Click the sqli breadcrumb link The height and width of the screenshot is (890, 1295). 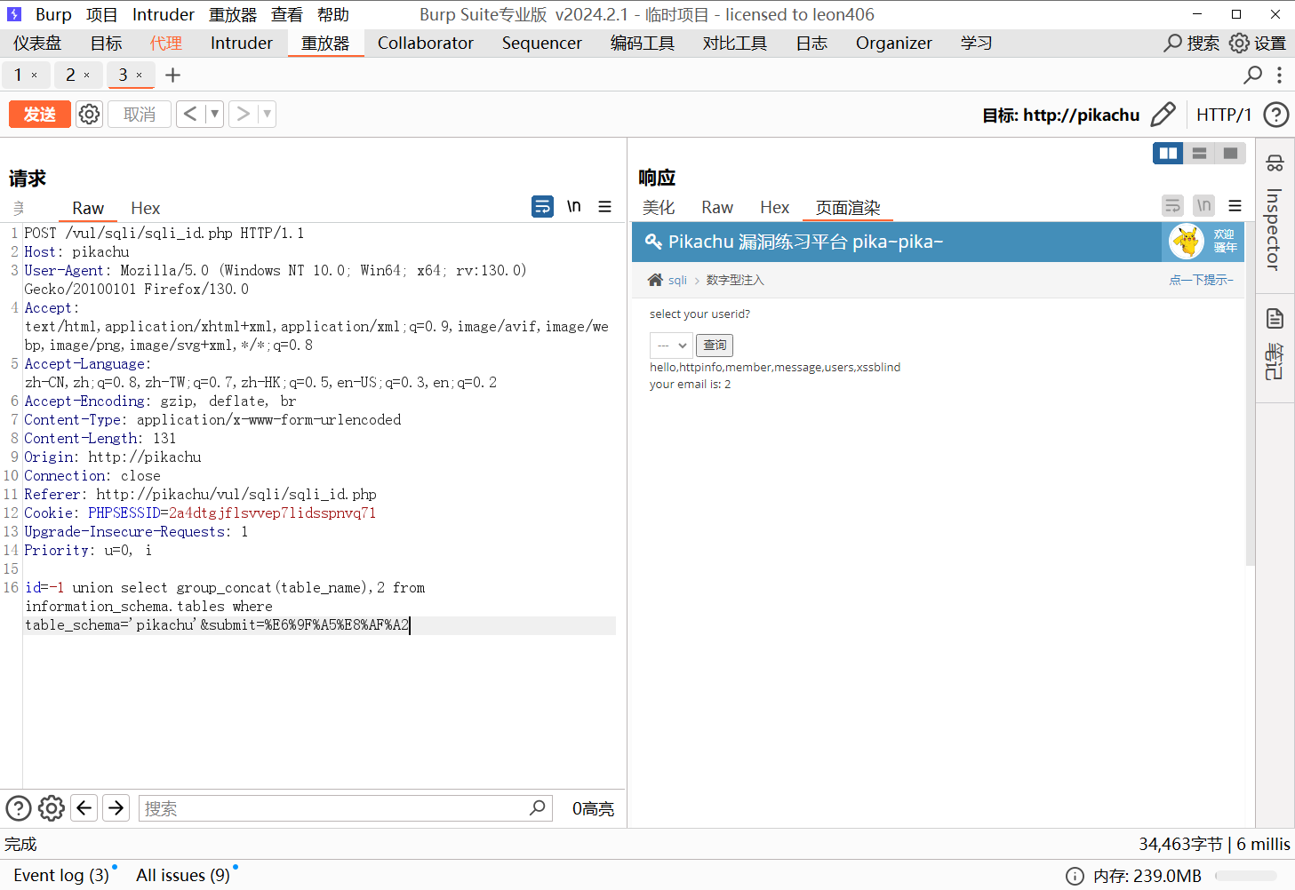(x=677, y=280)
